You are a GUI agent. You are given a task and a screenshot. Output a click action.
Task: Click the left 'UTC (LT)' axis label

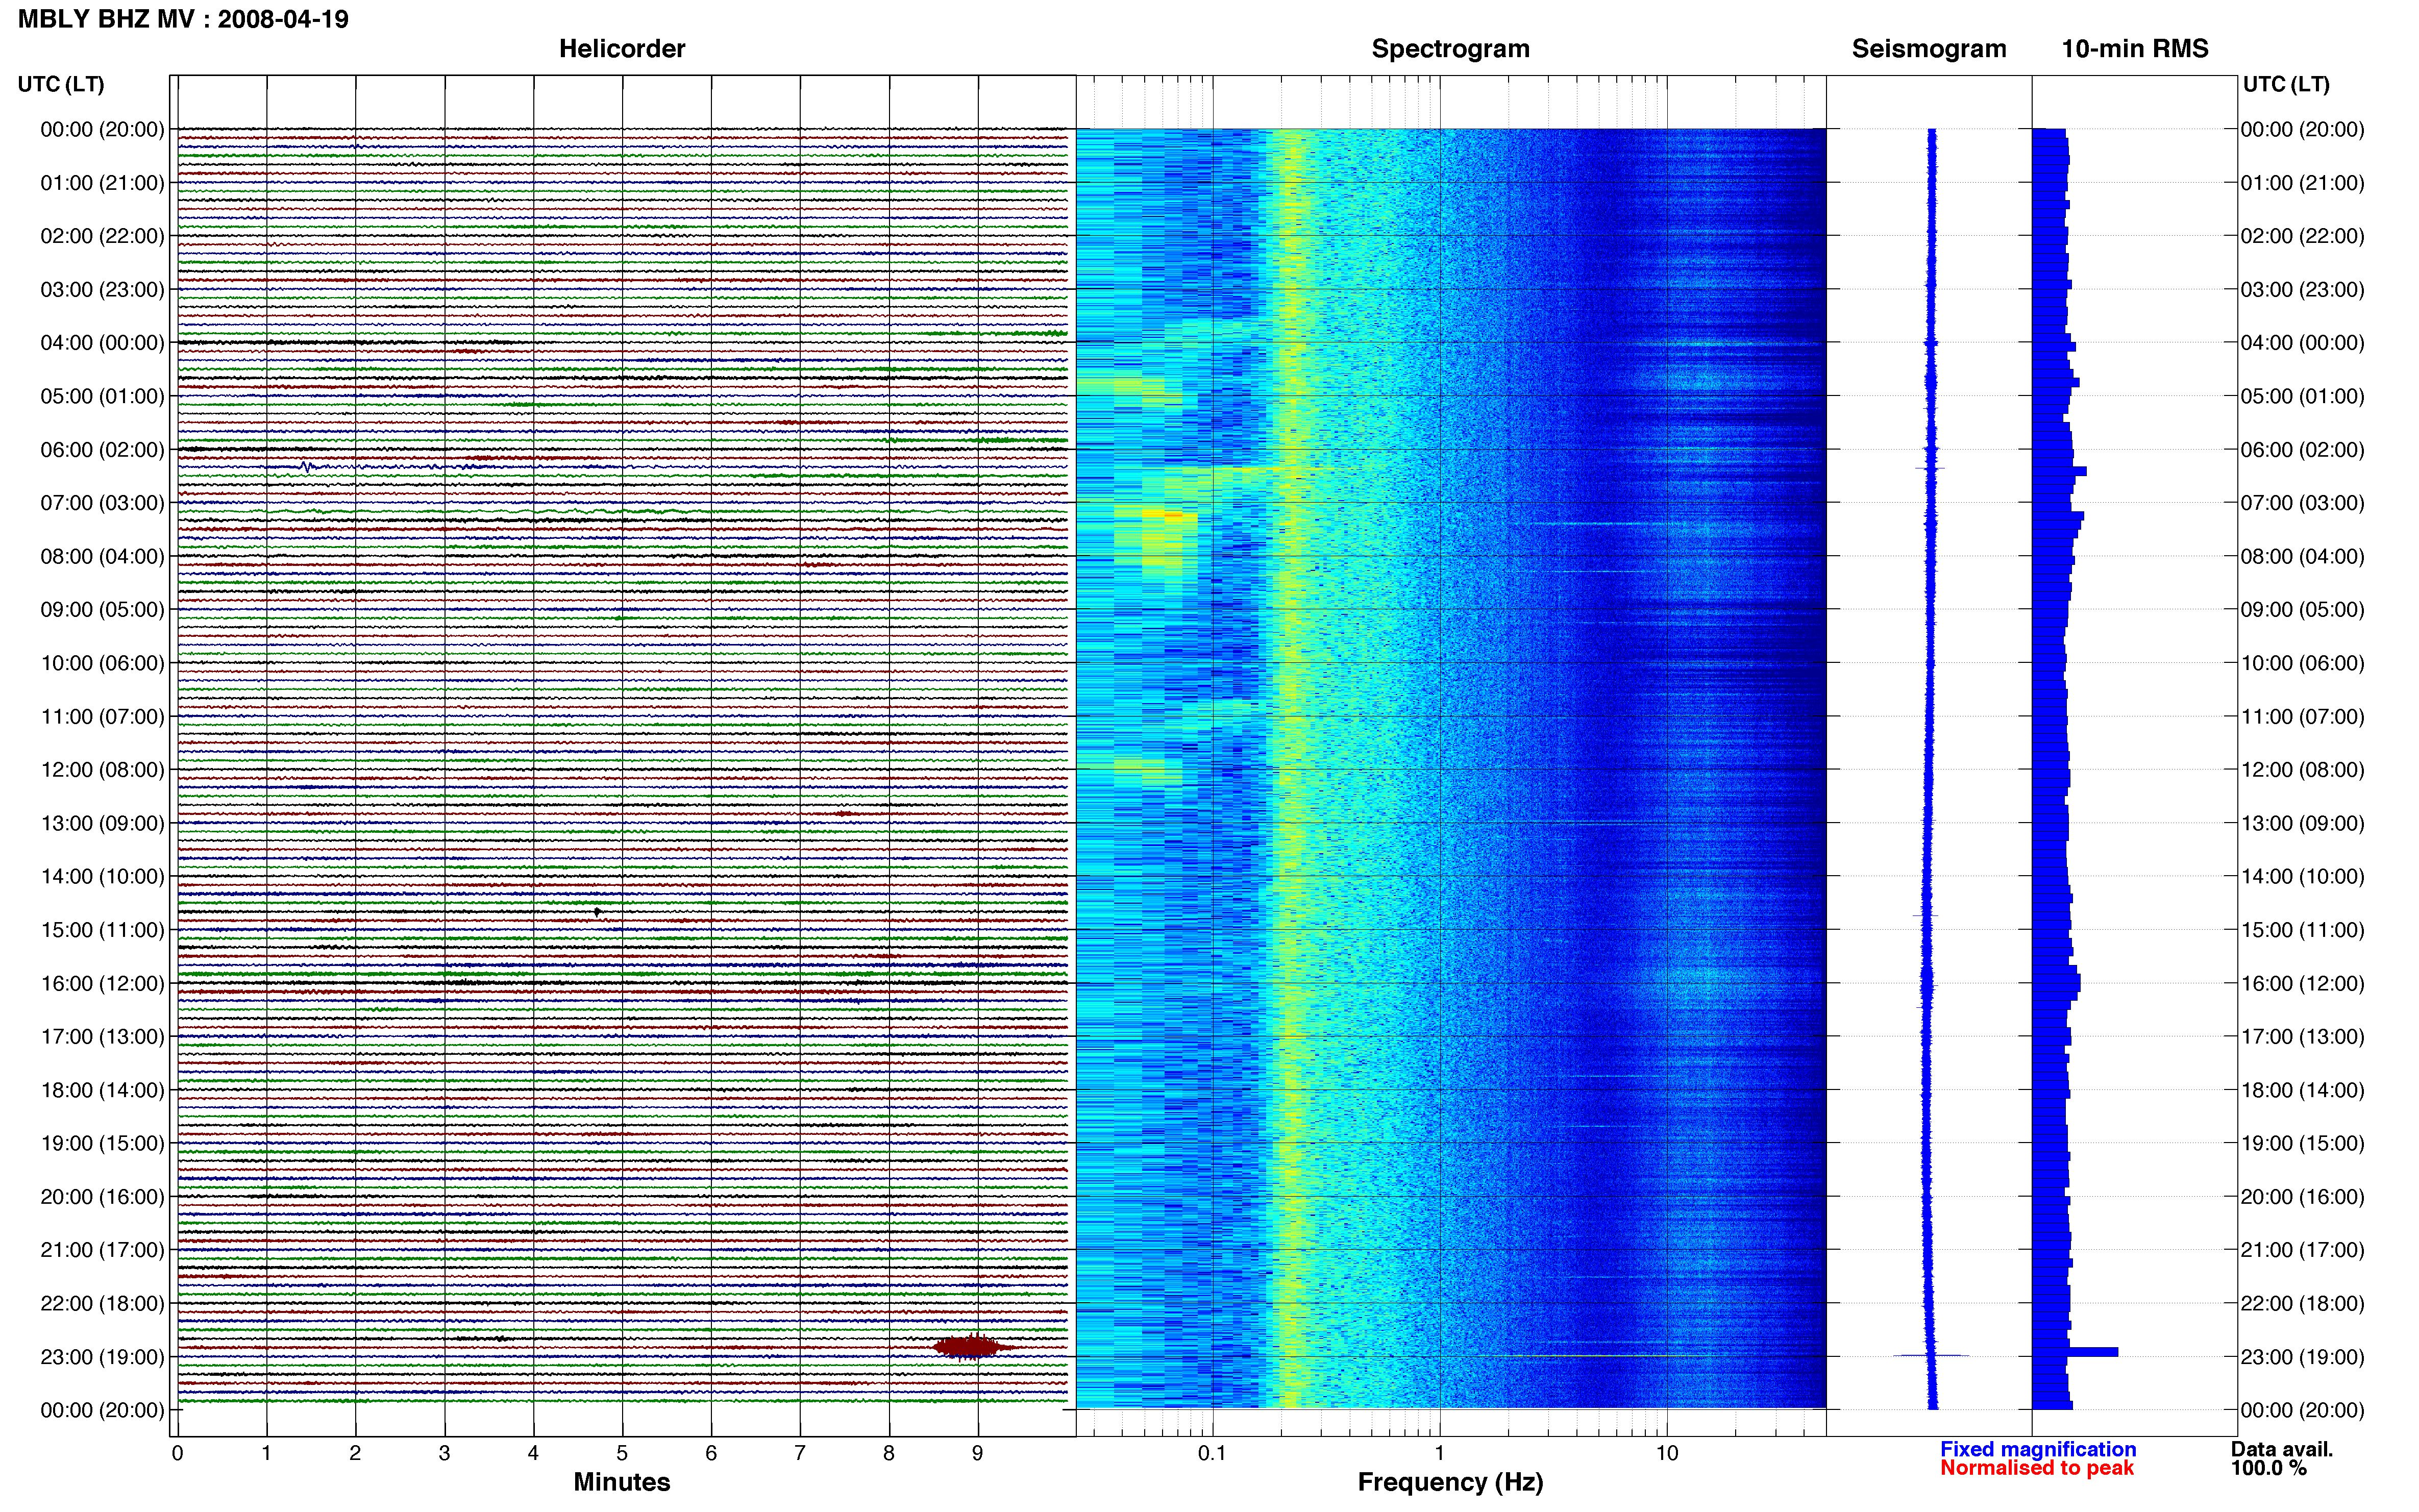[61, 84]
